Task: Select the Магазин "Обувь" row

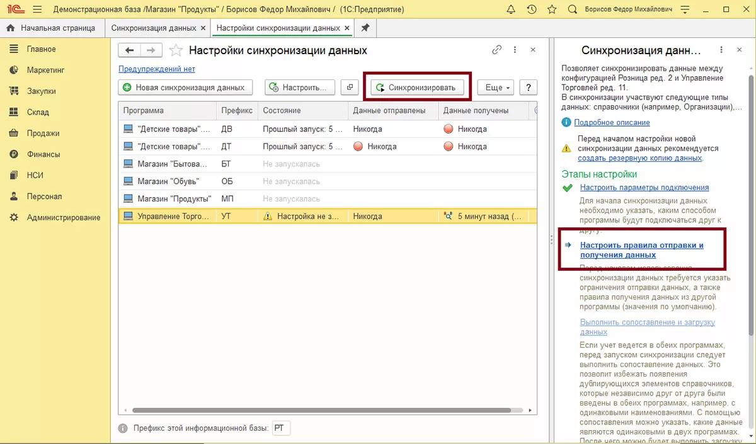Action: click(x=168, y=181)
